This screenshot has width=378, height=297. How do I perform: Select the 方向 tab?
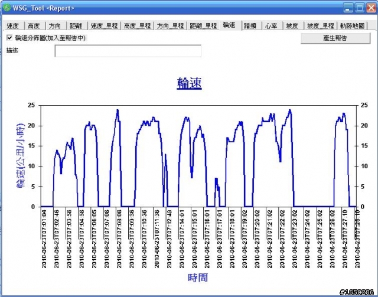[x=56, y=25]
